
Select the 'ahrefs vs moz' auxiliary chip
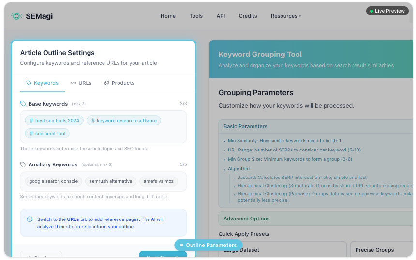tap(158, 181)
